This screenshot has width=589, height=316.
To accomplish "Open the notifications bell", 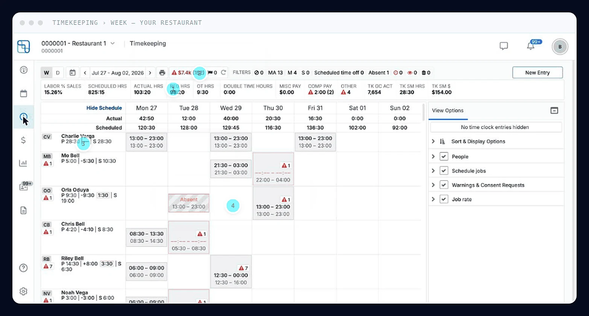I will click(531, 46).
